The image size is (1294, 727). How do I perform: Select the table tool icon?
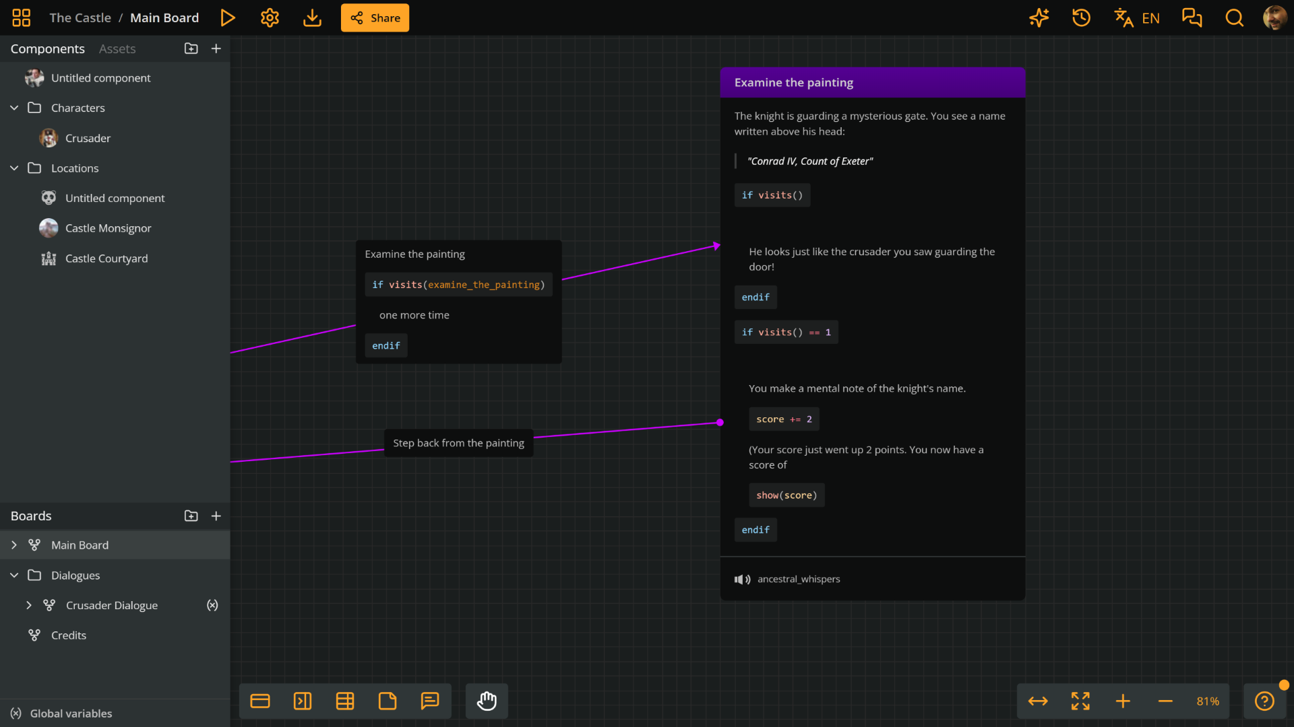345,701
